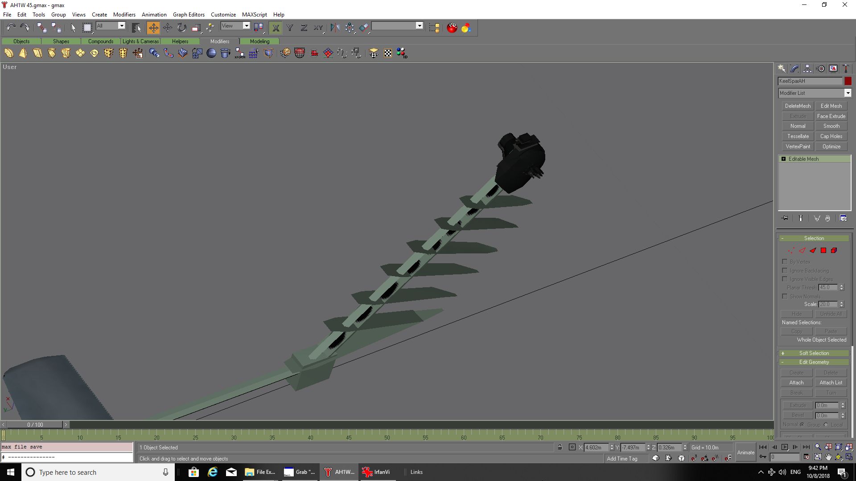
Task: Restrict movement to Y axis
Action: (x=290, y=28)
